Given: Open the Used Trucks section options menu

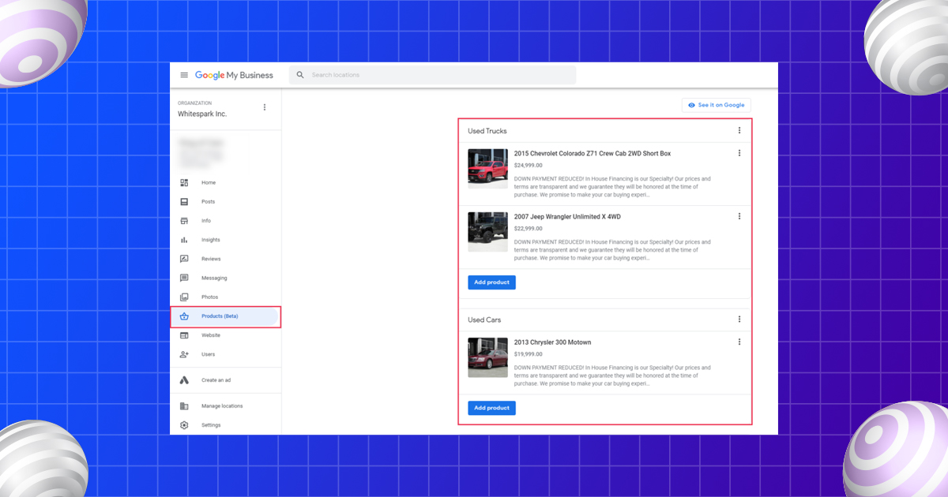Looking at the screenshot, I should pyautogui.click(x=739, y=130).
